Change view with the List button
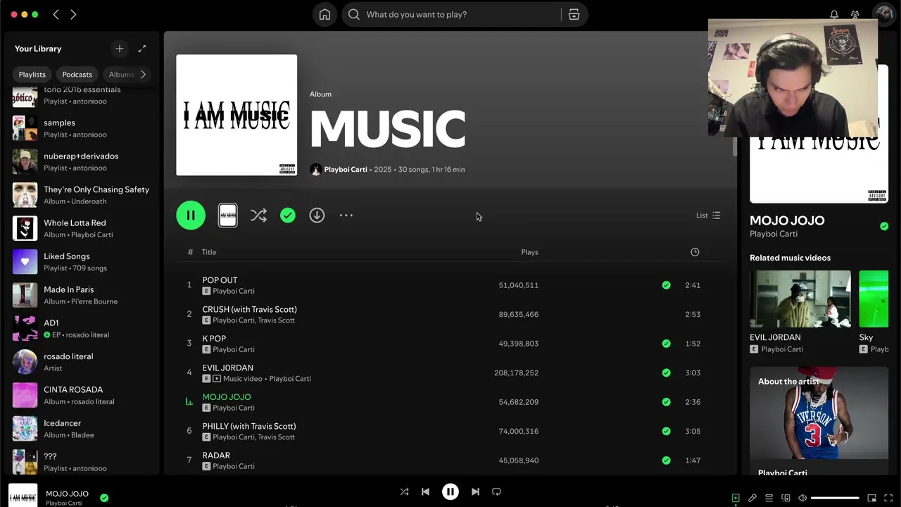The image size is (901, 507). tap(708, 215)
